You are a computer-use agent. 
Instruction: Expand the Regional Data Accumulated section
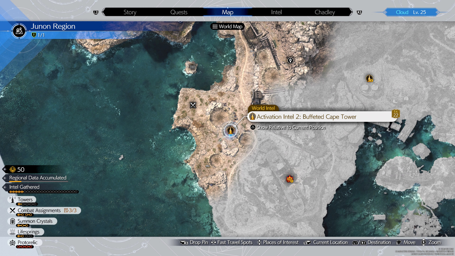[38, 178]
